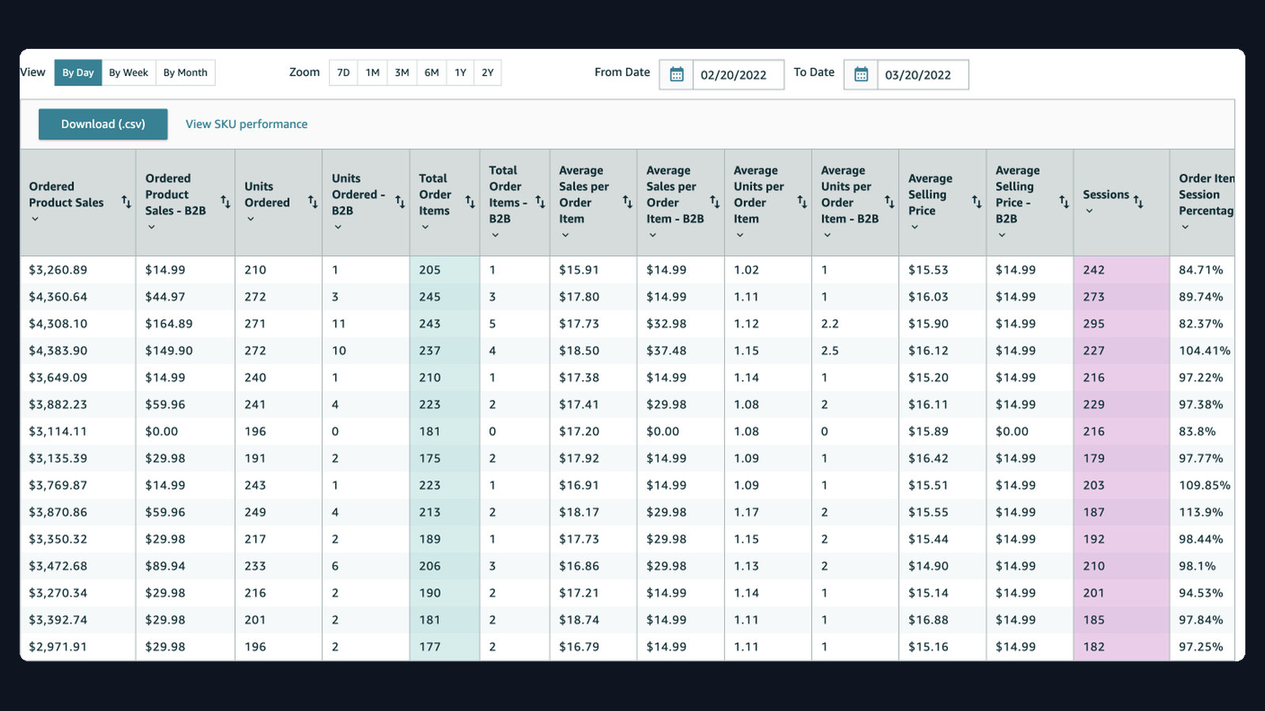
Task: Select the $16.88 average selling price cell
Action: pyautogui.click(x=928, y=619)
